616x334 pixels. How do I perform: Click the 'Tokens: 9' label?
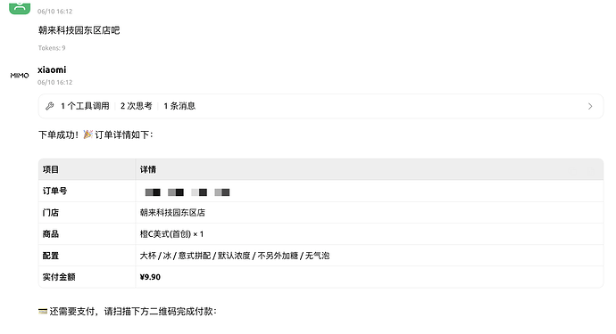tap(52, 48)
